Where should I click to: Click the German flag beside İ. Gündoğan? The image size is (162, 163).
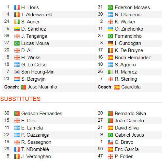tap(110, 43)
